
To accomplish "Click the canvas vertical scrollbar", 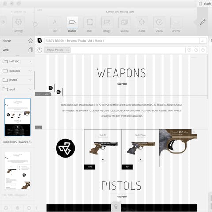I will (208, 77).
